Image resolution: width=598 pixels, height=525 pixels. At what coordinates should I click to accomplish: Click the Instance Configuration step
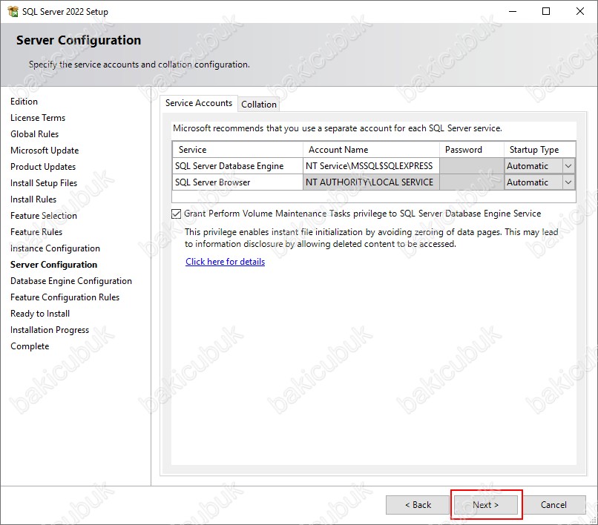[x=56, y=248]
